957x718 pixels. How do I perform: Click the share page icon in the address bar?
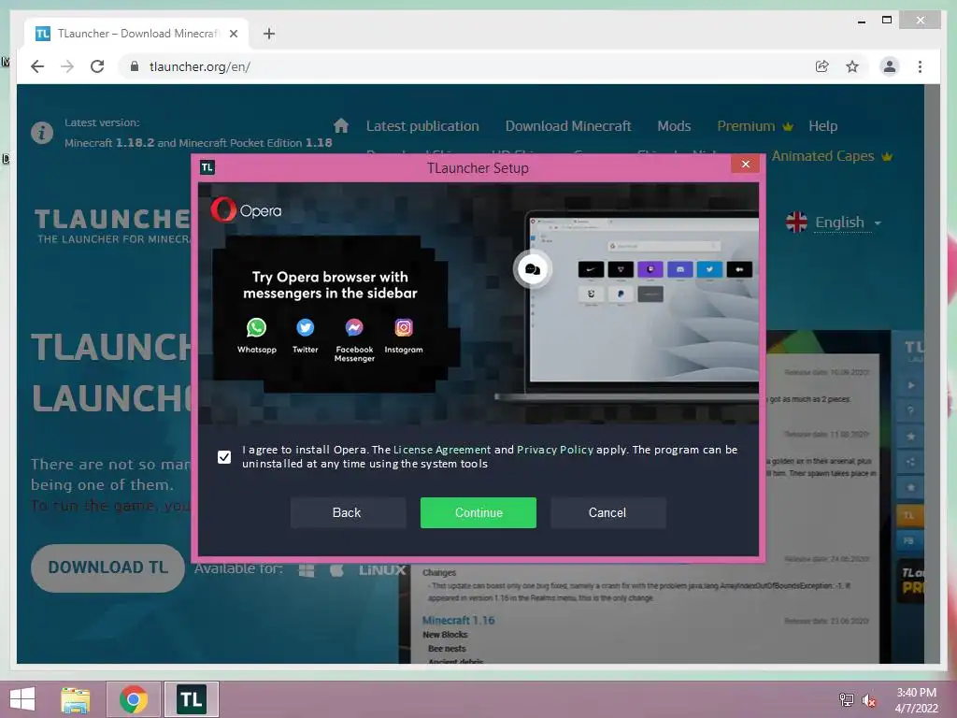pos(822,66)
